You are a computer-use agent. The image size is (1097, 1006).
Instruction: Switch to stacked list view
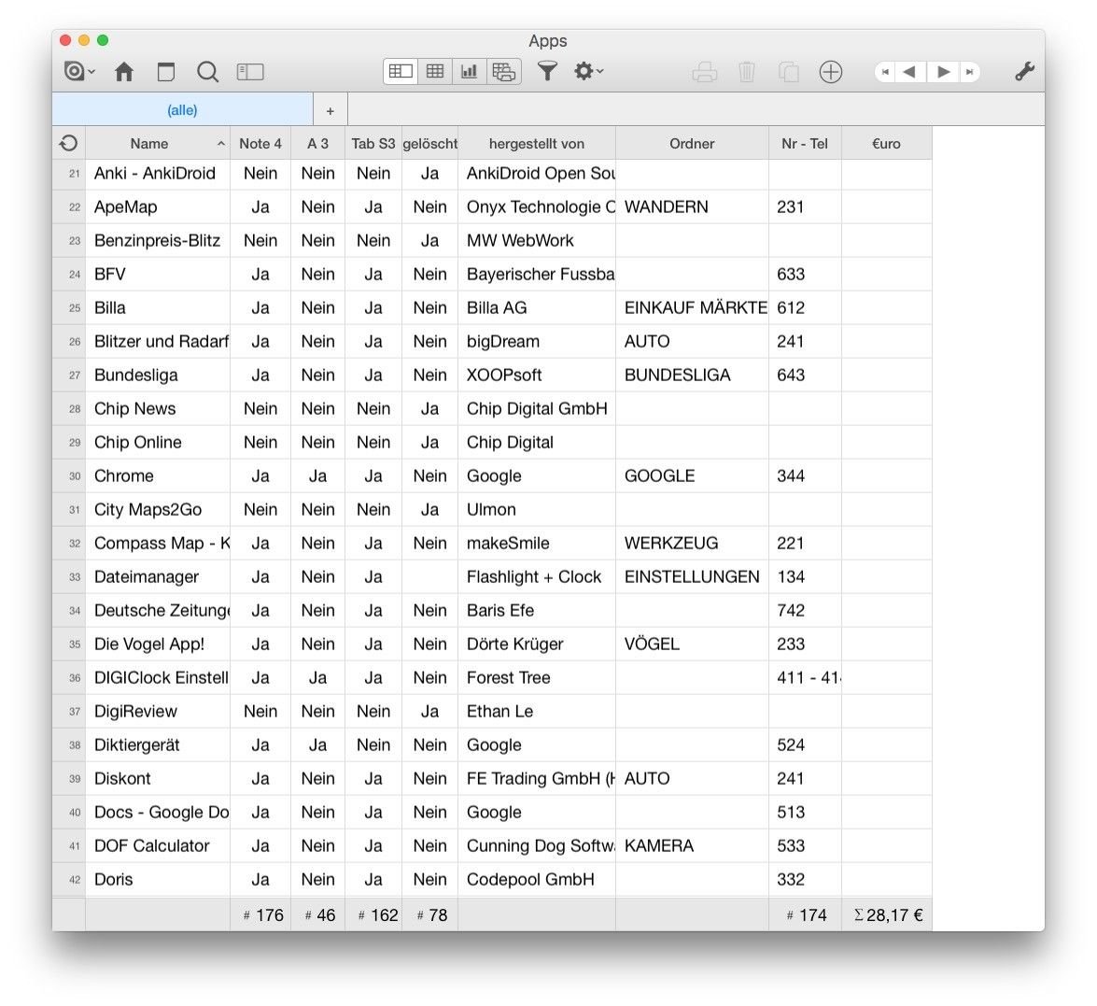point(504,71)
